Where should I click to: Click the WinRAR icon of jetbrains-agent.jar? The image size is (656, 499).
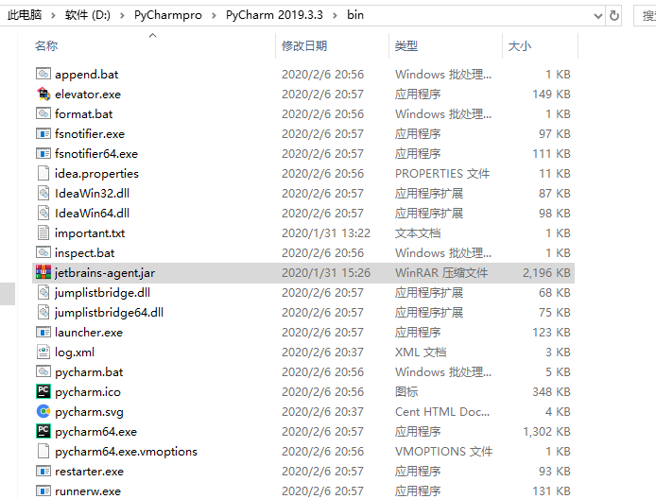pos(43,273)
